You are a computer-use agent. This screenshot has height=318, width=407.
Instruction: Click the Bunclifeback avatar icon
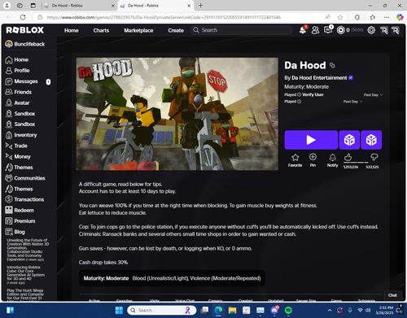9,44
